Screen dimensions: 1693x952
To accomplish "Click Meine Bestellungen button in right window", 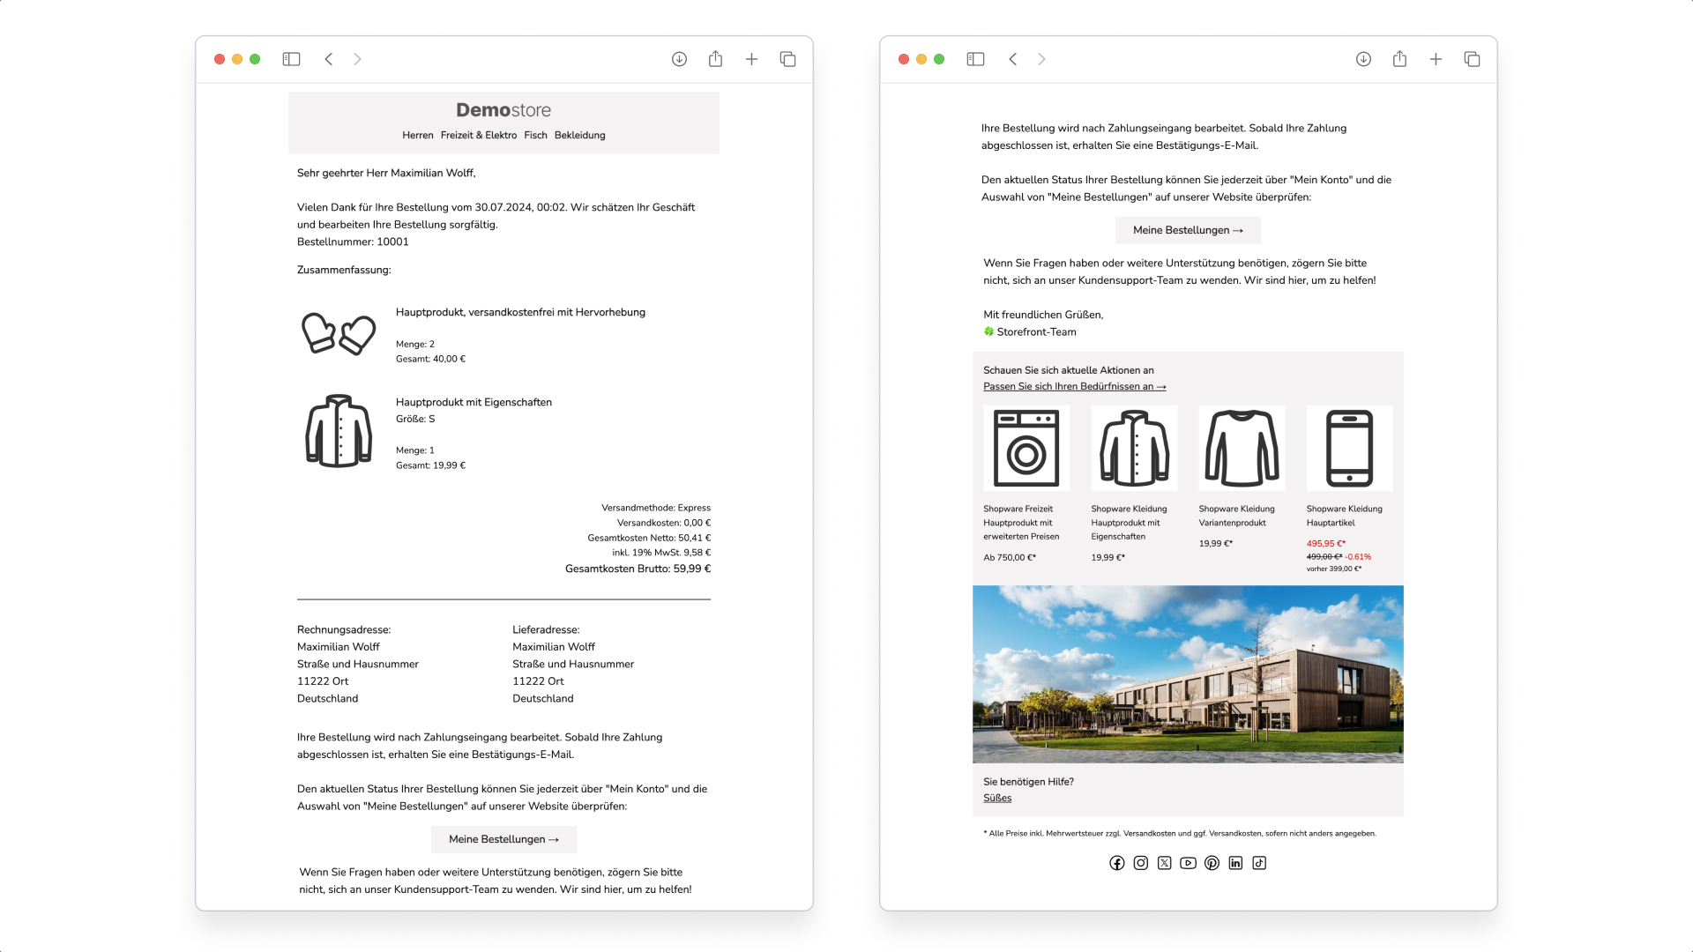I will 1188,230.
